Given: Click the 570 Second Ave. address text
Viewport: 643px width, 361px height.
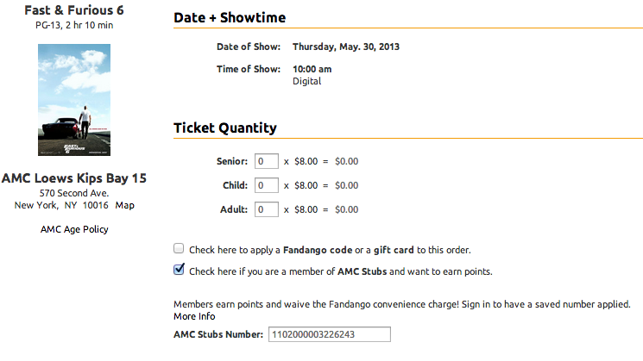Looking at the screenshot, I should 74,193.
